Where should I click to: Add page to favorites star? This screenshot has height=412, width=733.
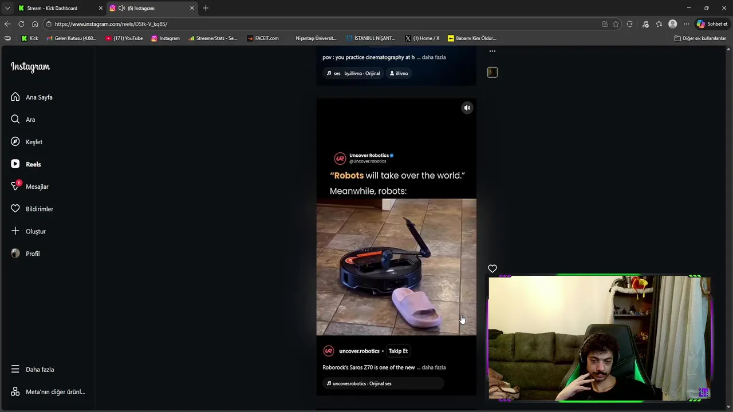(x=616, y=24)
